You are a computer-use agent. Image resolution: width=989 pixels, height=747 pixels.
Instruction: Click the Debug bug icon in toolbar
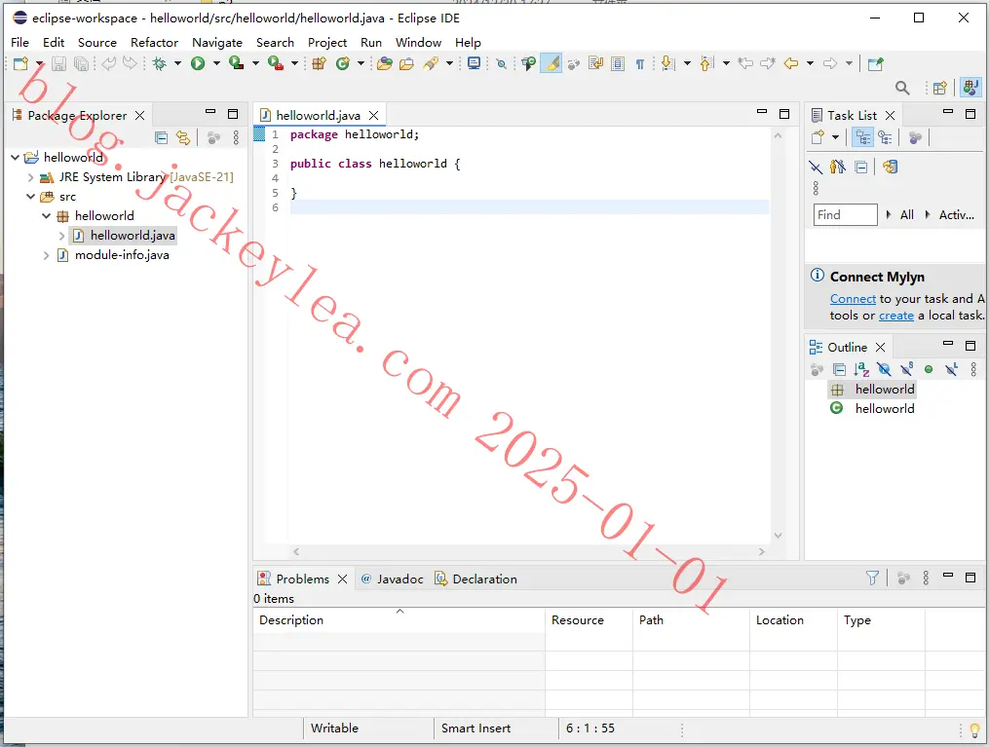click(x=160, y=63)
